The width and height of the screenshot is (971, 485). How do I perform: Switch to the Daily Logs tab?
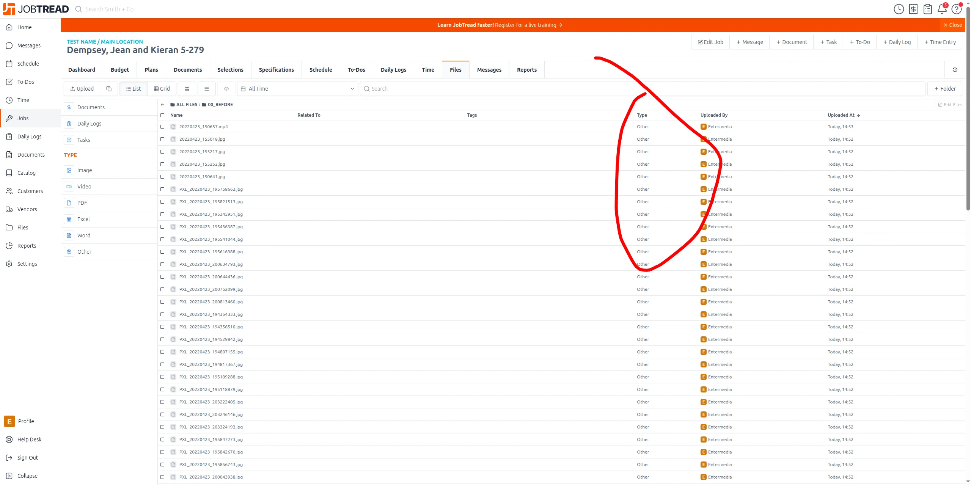tap(393, 70)
